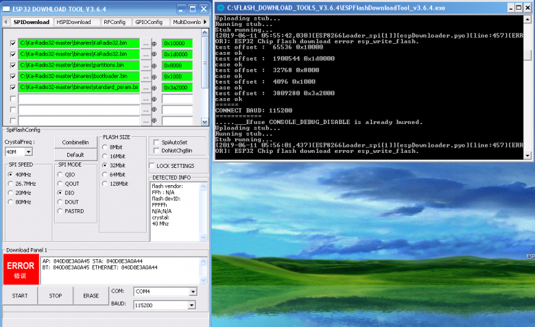535x327 pixels.
Task: Uncheck the bootloader.bin file checkbox
Action: coord(12,76)
